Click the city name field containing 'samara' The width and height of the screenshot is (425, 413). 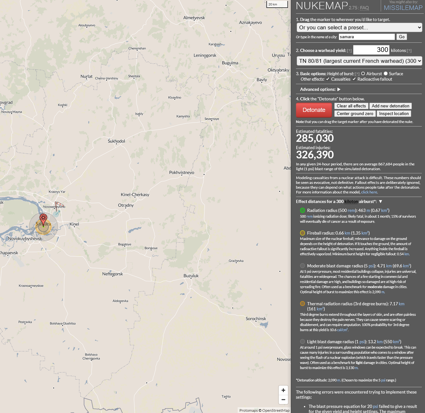(x=367, y=37)
